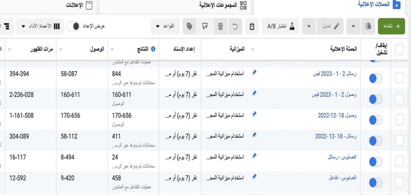Open campaign link وصول 2 - 1 - 2023 فيس
Screen dimensions: 411x195
click(x=334, y=94)
